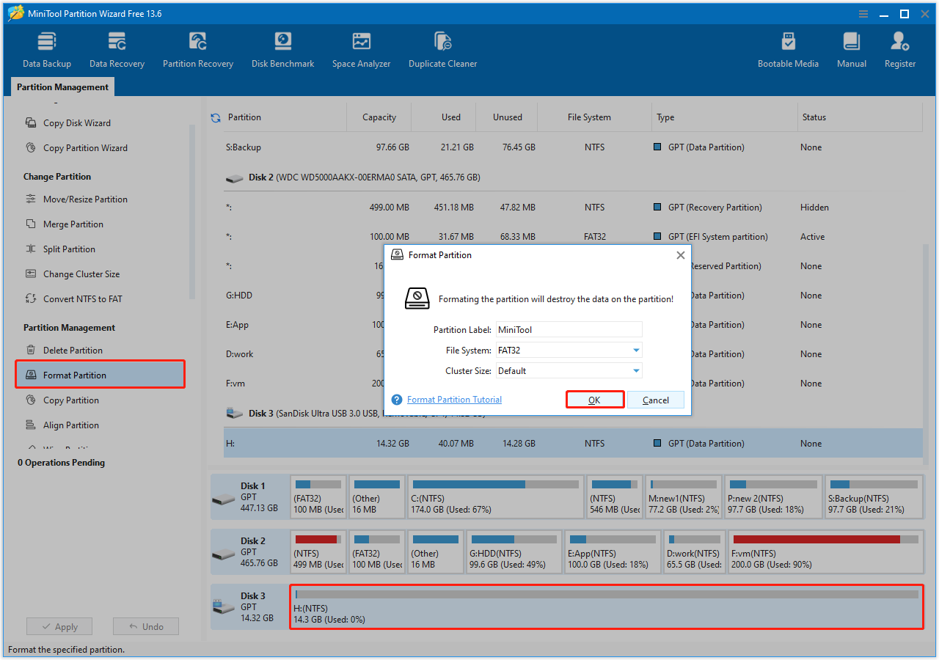Screen dimensions: 939x660
Task: Select the F:vm row in list
Action: coord(572,384)
